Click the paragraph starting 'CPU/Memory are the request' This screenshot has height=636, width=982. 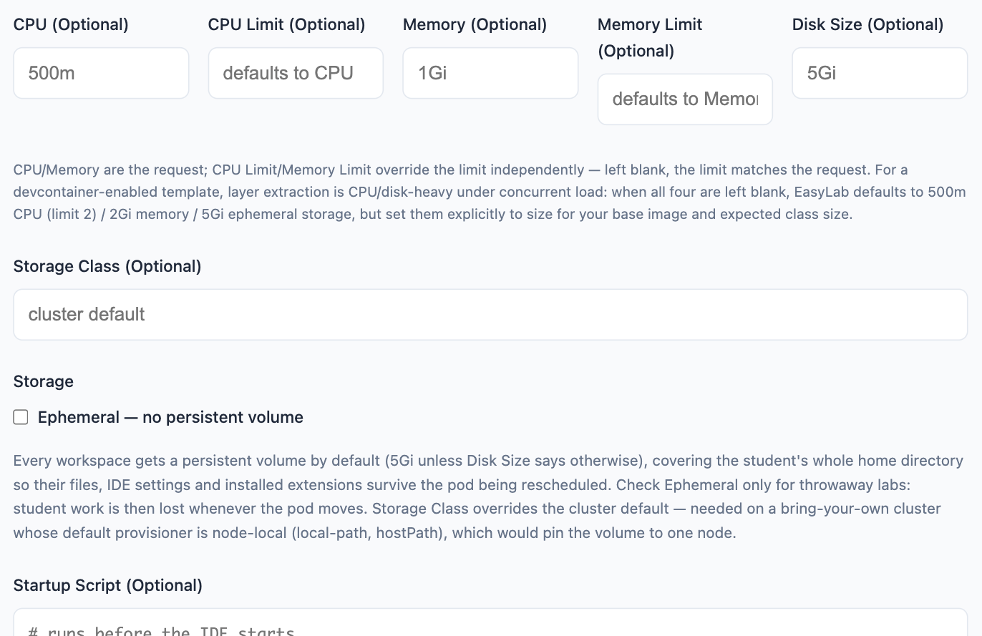pyautogui.click(x=490, y=192)
